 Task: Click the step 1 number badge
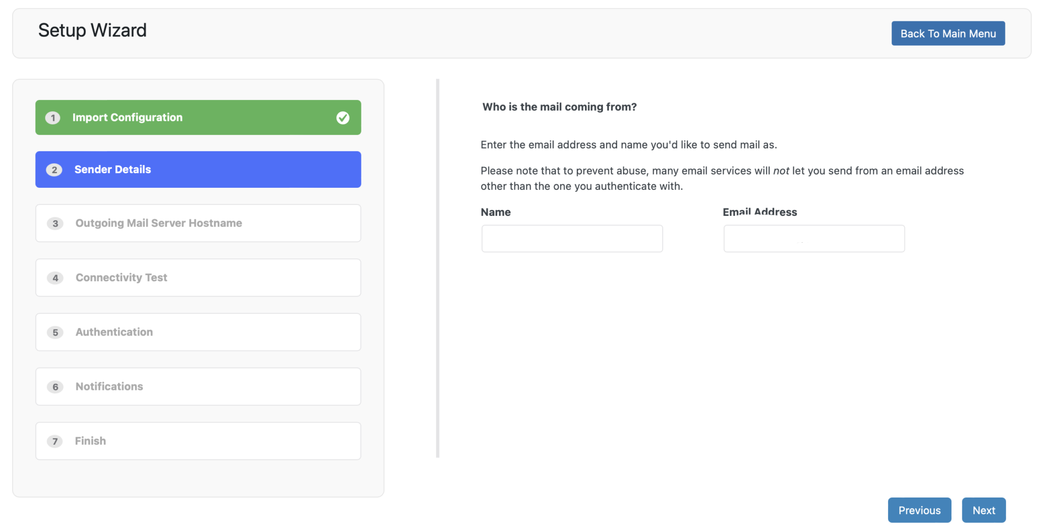(x=53, y=118)
